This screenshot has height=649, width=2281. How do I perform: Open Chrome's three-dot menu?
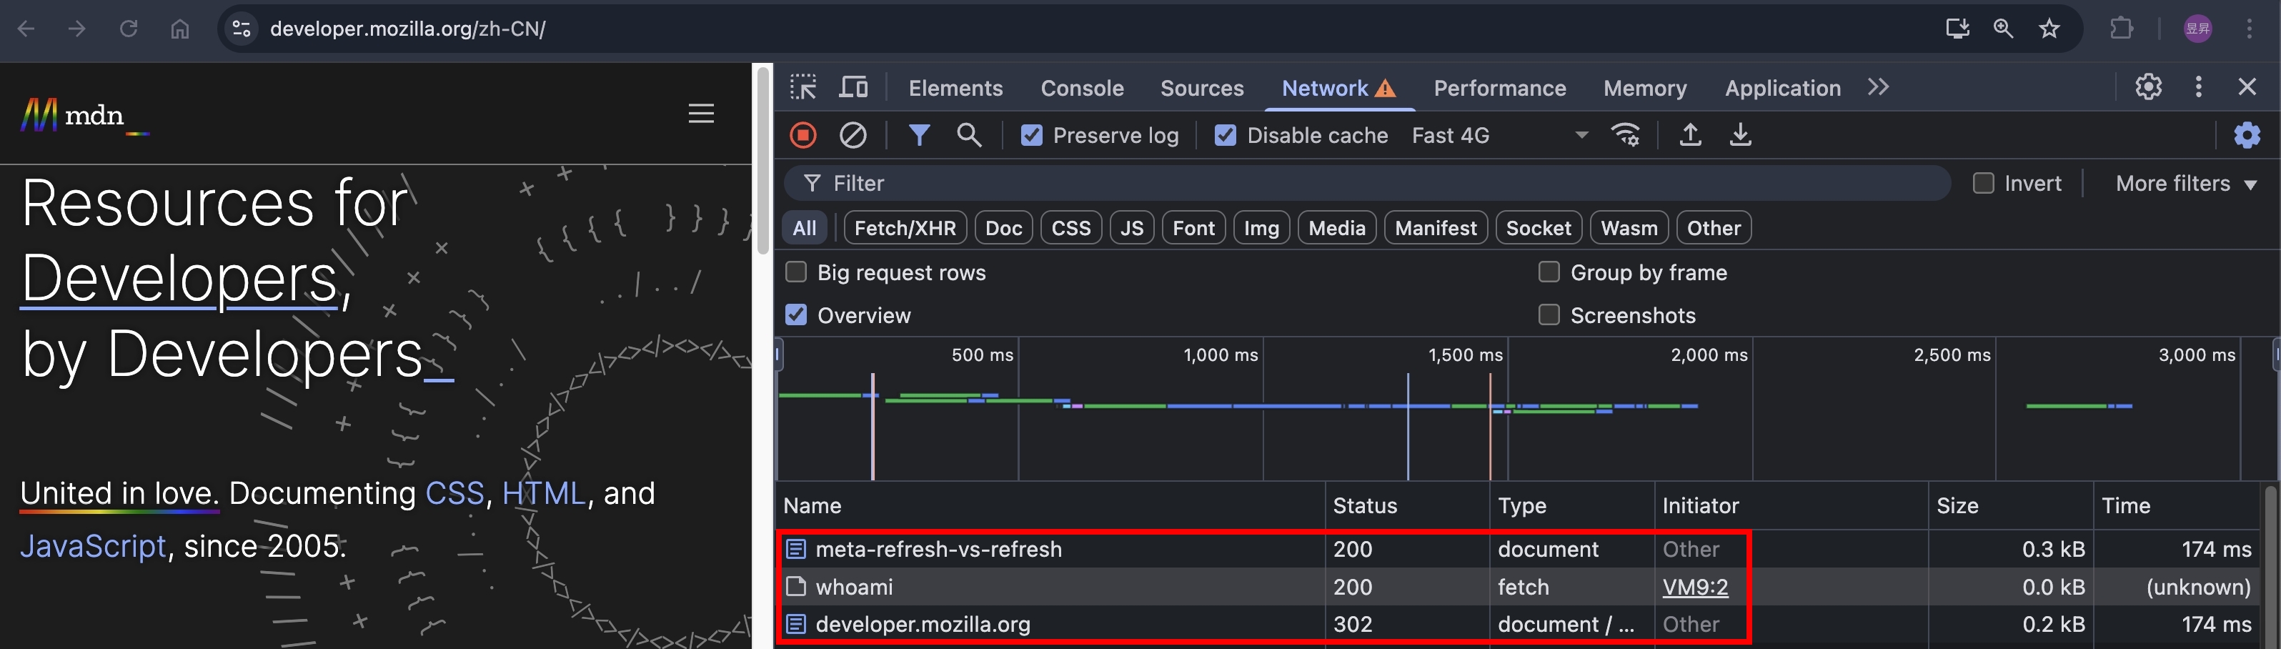click(2249, 29)
